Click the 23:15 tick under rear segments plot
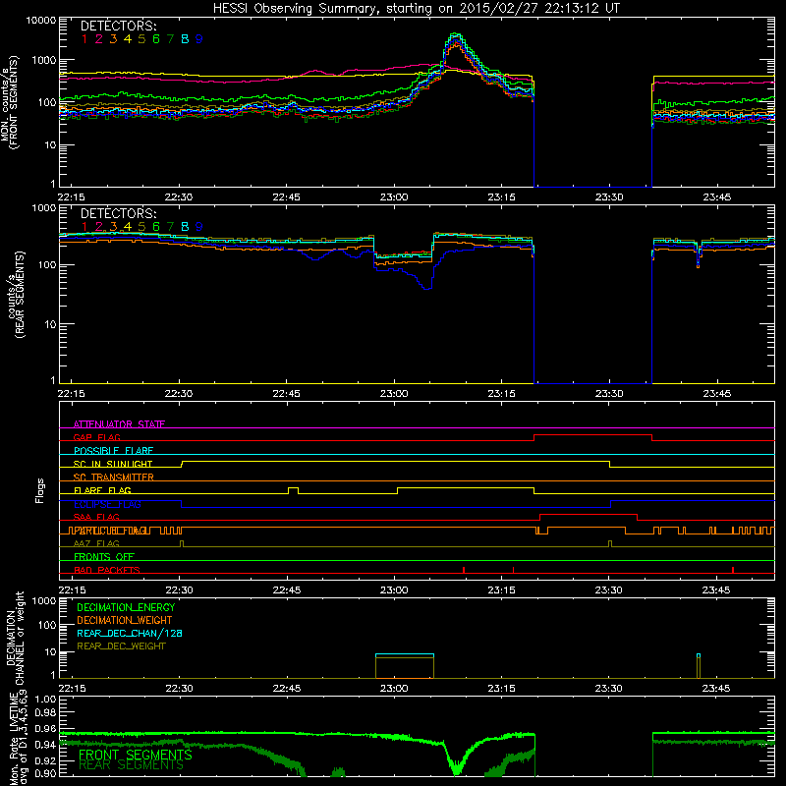Viewport: 786px width, 786px height. [502, 394]
